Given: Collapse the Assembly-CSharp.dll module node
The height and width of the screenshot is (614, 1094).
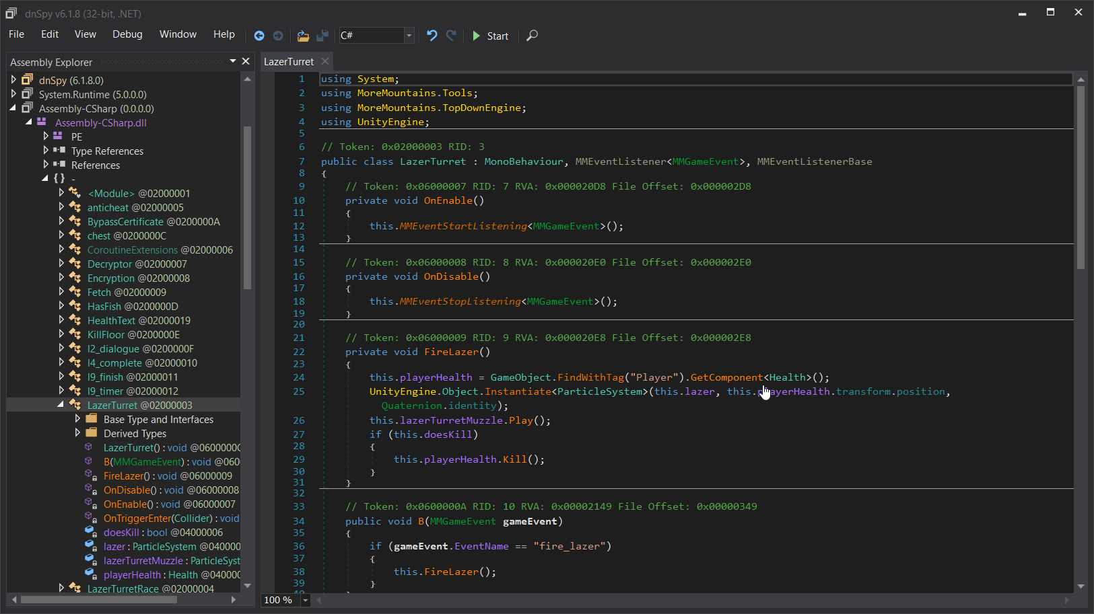Looking at the screenshot, I should point(29,122).
